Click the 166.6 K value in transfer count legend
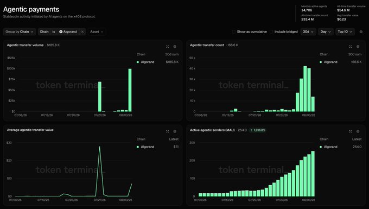The width and height of the screenshot is (369, 209). [x=357, y=62]
